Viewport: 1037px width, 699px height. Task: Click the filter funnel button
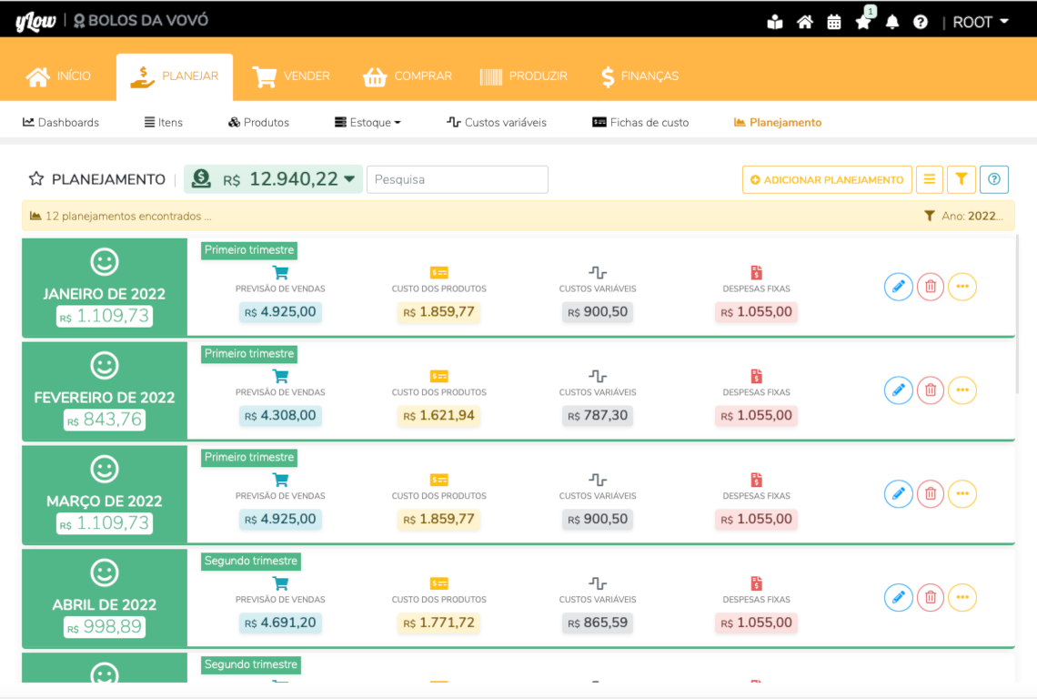[x=961, y=179]
